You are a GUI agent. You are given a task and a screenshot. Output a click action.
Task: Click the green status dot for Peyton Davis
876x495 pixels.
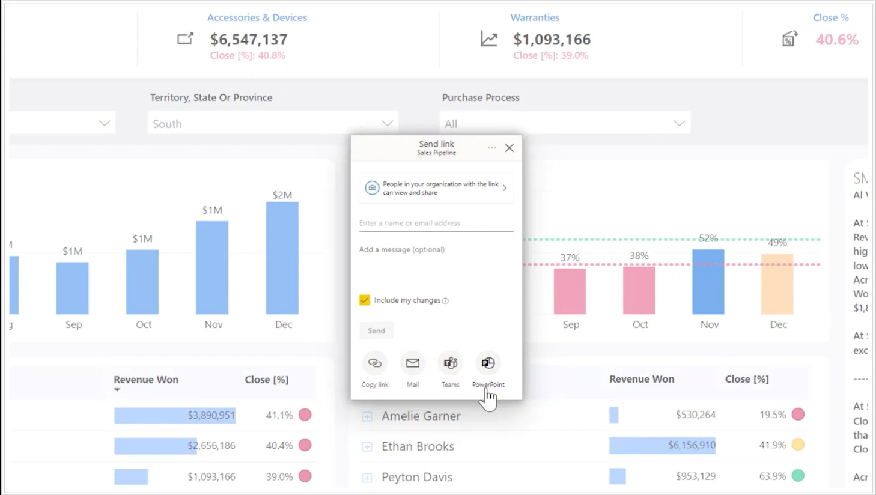tap(798, 476)
